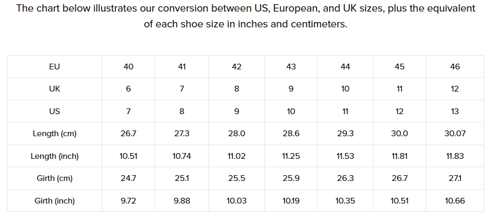491x223 pixels.
Task: Select EU size 43 cell
Action: click(x=291, y=67)
